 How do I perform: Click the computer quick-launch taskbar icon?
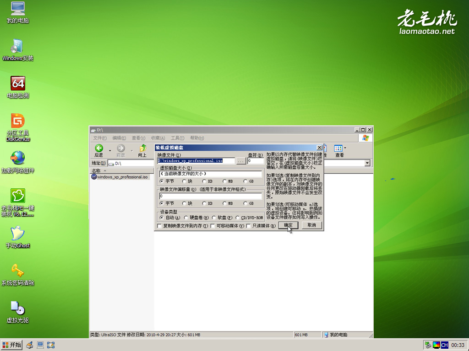pyautogui.click(x=40, y=345)
